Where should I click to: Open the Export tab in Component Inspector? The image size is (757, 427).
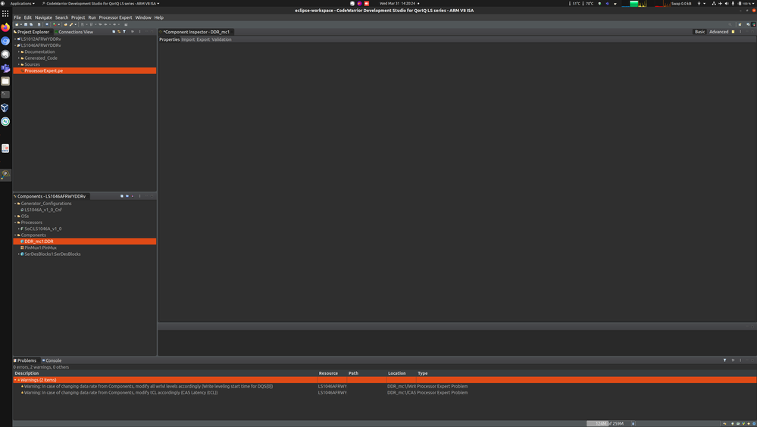tap(203, 39)
